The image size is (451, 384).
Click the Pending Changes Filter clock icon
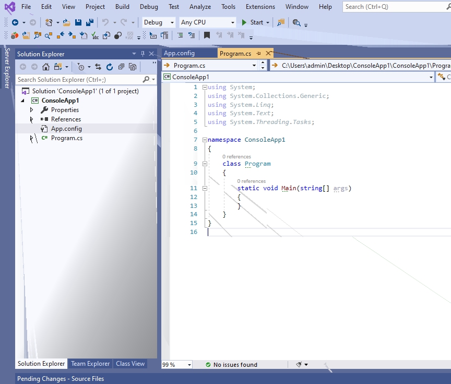pos(81,67)
